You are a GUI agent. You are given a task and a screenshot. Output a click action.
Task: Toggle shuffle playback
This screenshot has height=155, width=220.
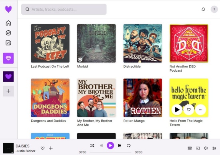click(92, 145)
